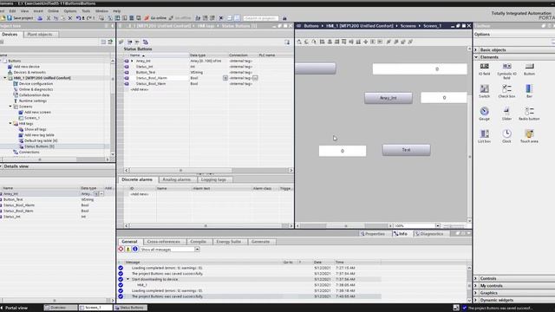This screenshot has width=555, height=312.
Task: Expand the Basic objects toolbox section
Action: point(476,50)
